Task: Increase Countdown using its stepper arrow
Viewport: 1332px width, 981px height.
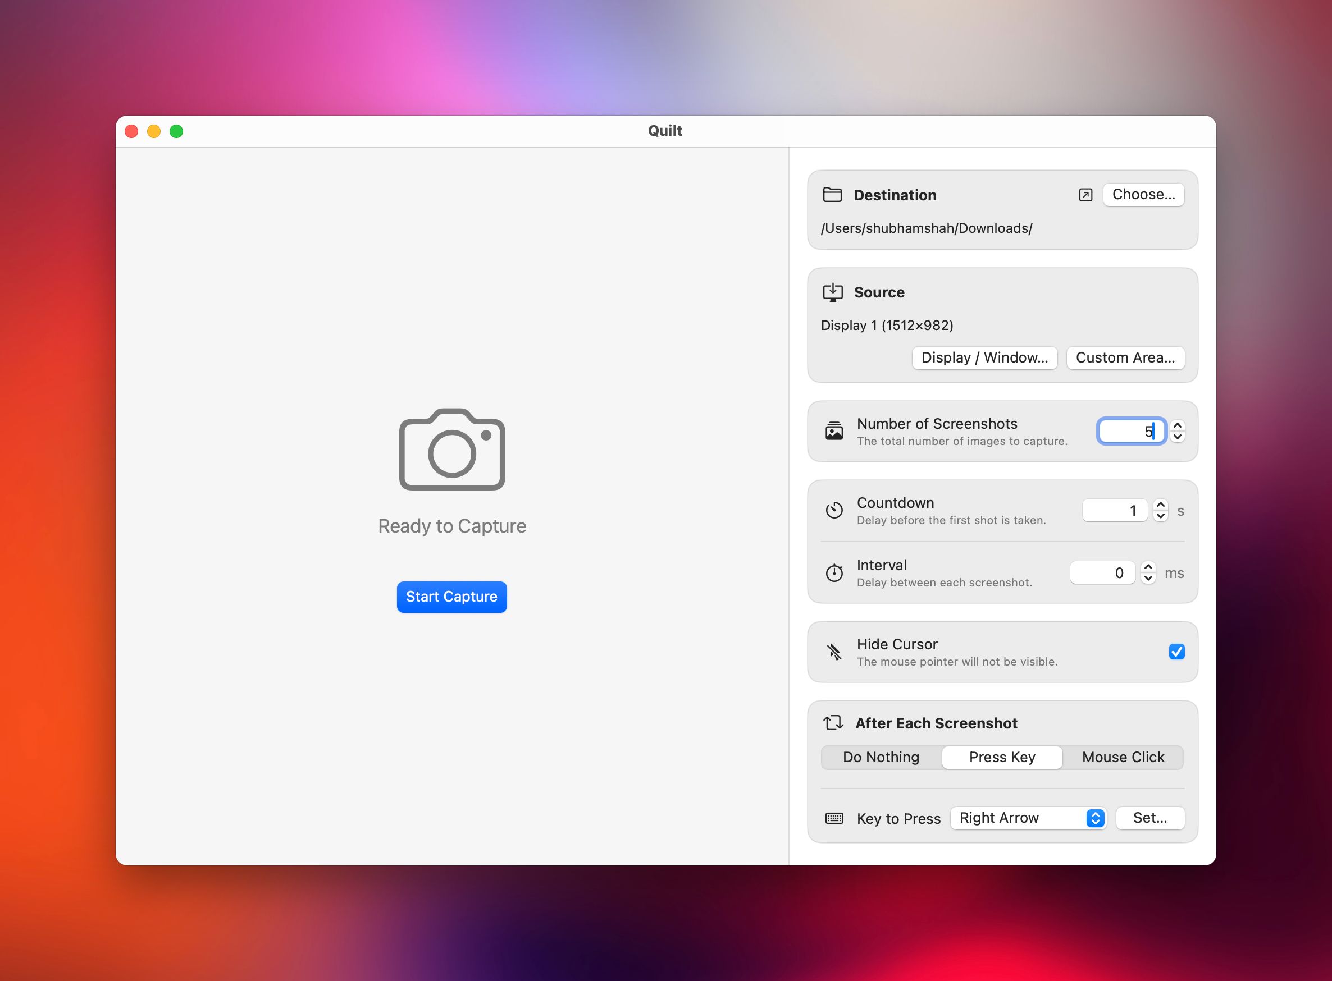Action: 1160,505
